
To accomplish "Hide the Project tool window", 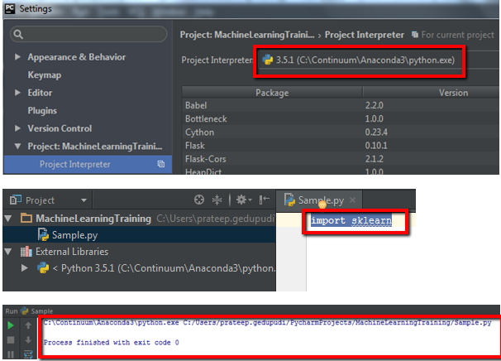I will tap(265, 200).
